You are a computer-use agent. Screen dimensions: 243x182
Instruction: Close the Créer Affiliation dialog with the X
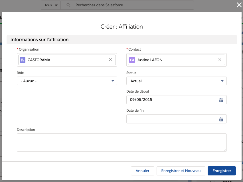point(239,5)
